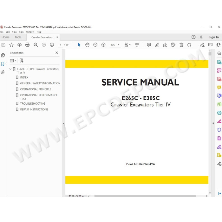This screenshot has width=222, height=222.
Task: Click vertical scrollbar down arrow
Action: point(210,193)
